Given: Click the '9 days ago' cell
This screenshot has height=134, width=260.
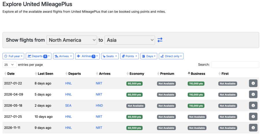Looking at the screenshot, I should pos(43,128).
